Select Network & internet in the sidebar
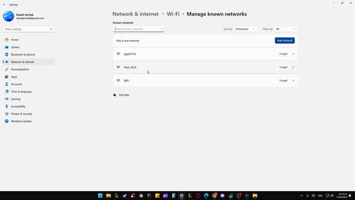 (x=29, y=62)
